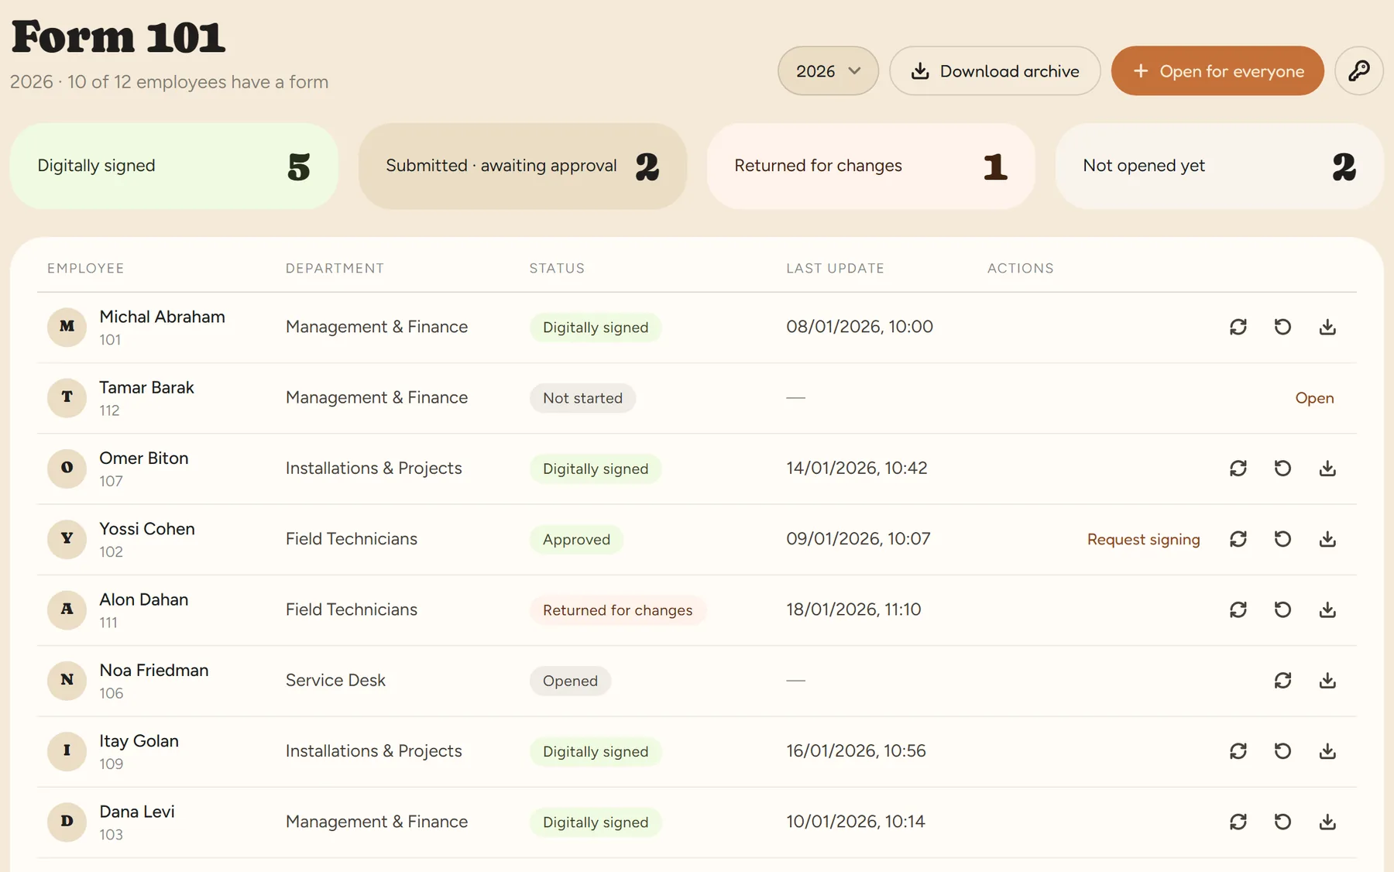The image size is (1394, 872).
Task: Filter by Digitally signed card
Action: pos(173,166)
